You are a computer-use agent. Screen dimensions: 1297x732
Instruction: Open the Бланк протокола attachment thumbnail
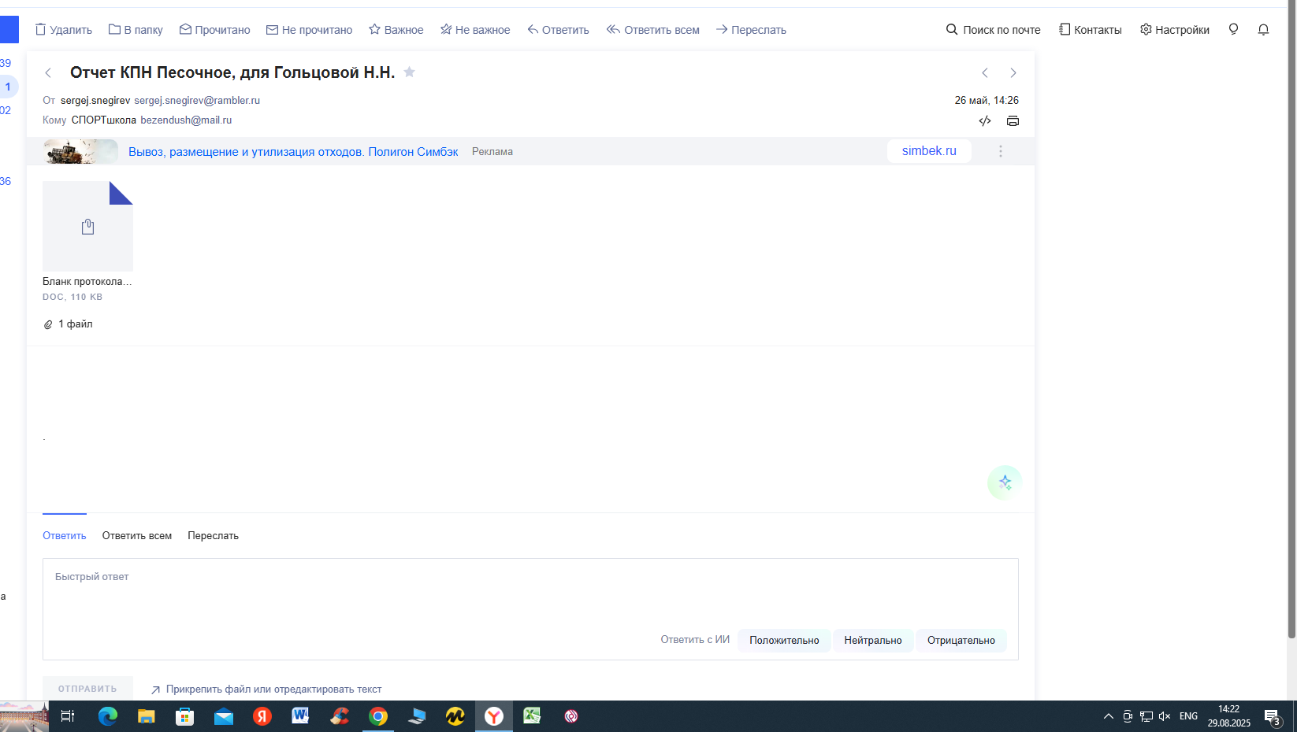(x=87, y=227)
